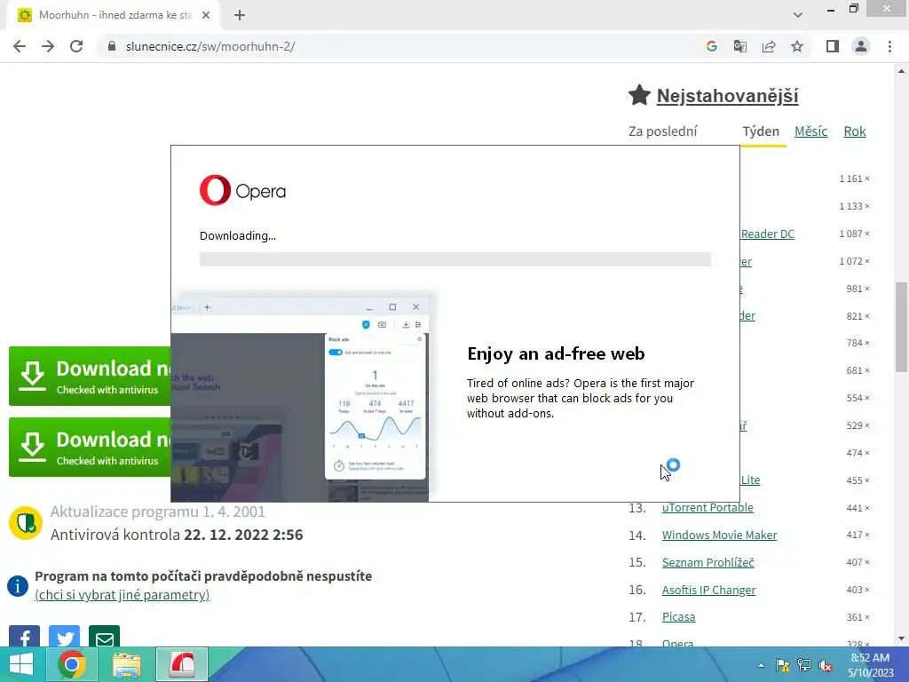The image size is (909, 682).
Task: Click the first green Download button
Action: [x=90, y=377]
